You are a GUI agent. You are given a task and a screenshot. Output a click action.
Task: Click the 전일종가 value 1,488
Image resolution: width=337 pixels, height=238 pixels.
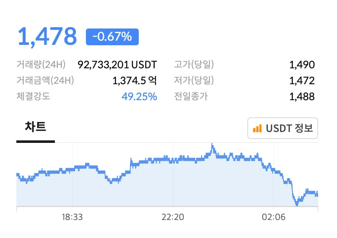(x=302, y=96)
